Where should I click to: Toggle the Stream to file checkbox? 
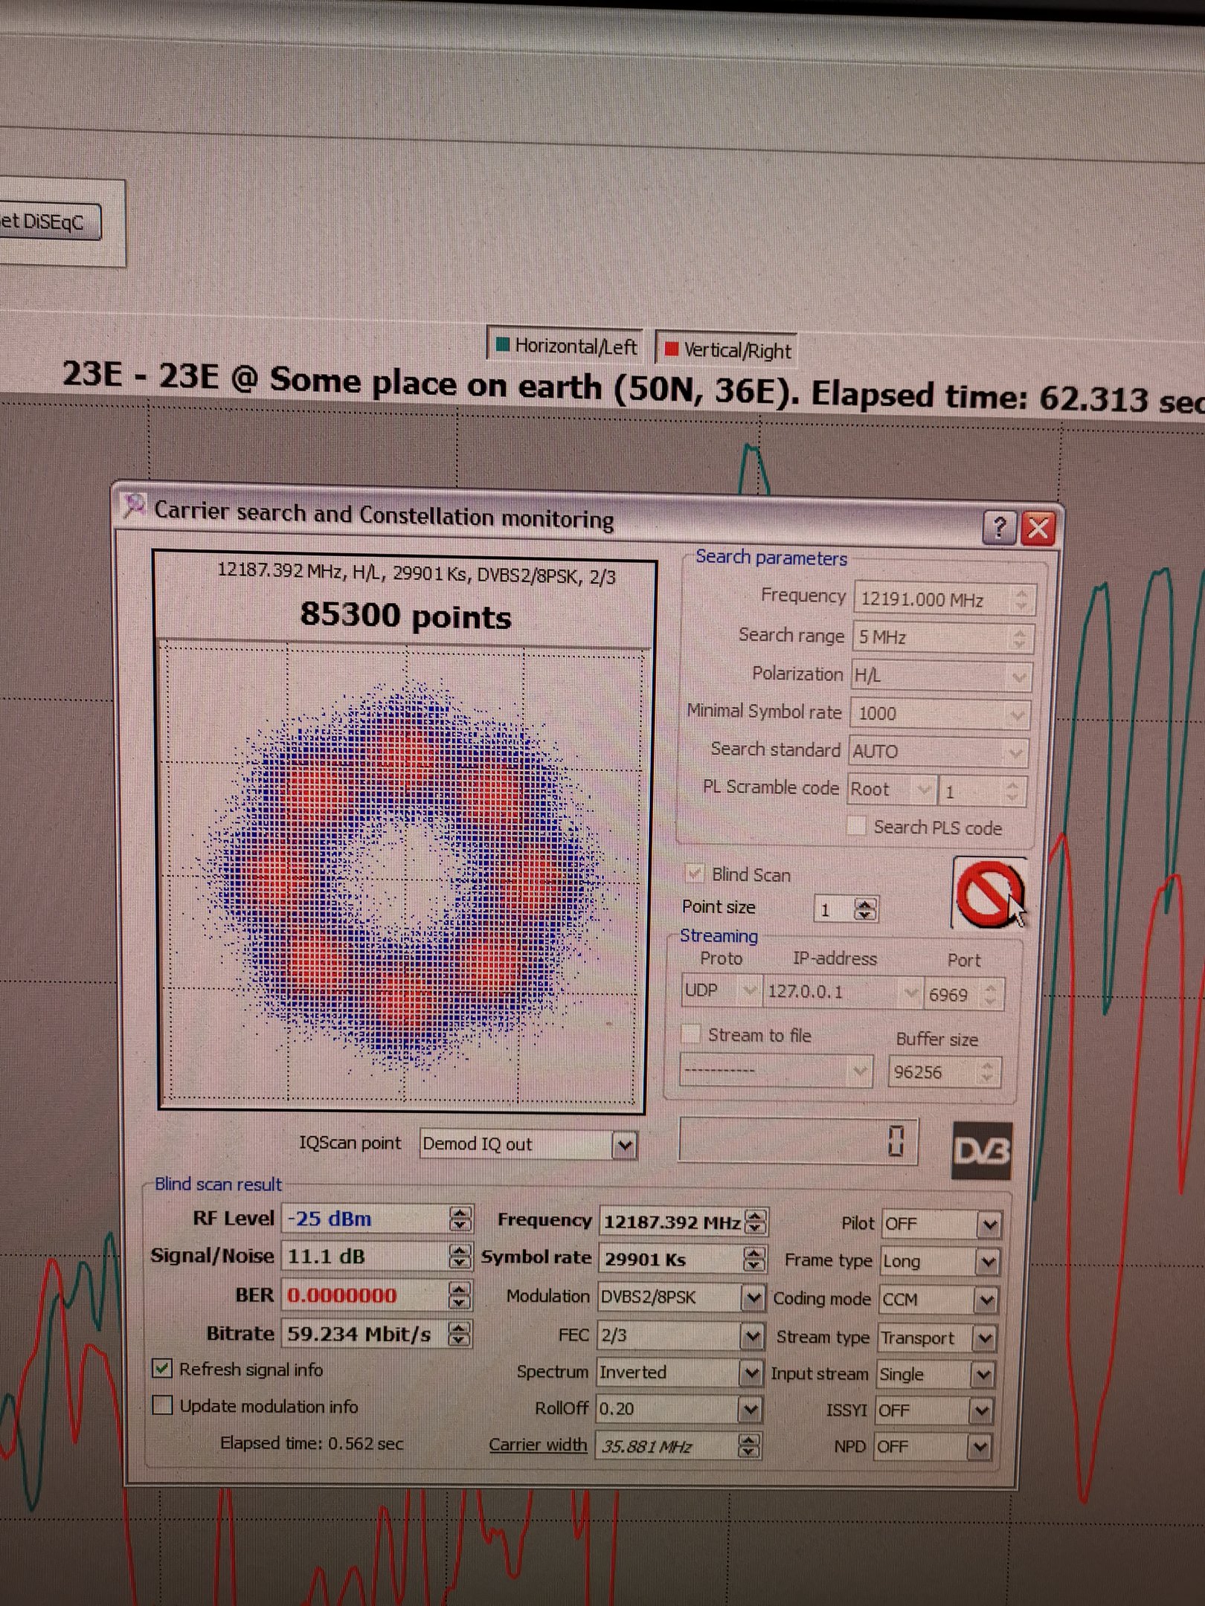(692, 1033)
